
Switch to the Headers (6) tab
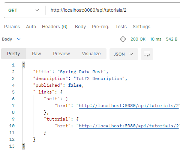coord(55,27)
